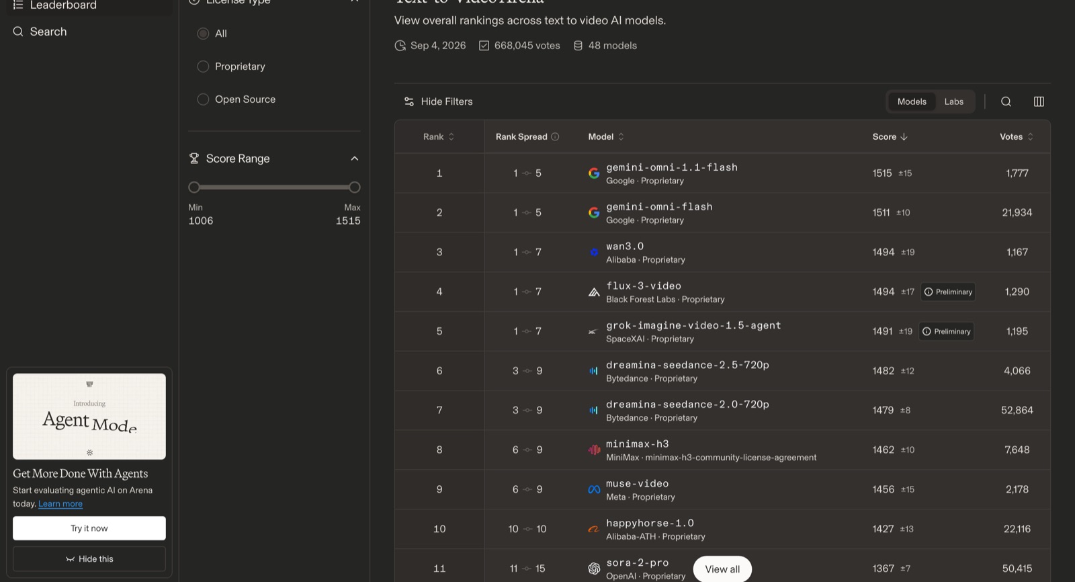Switch to the Labs tab
1075x582 pixels.
pyautogui.click(x=953, y=101)
